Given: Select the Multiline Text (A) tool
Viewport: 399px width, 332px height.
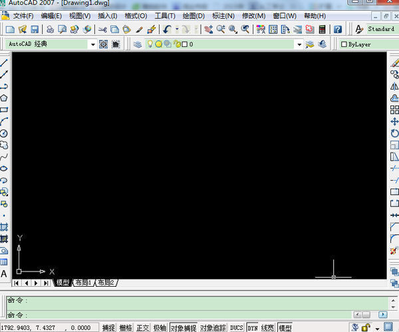Looking at the screenshot, I should [x=4, y=274].
